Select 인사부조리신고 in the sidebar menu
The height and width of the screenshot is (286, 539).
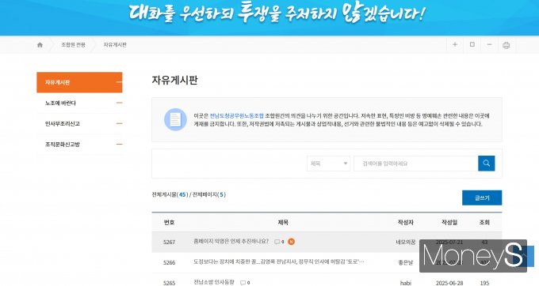79,123
